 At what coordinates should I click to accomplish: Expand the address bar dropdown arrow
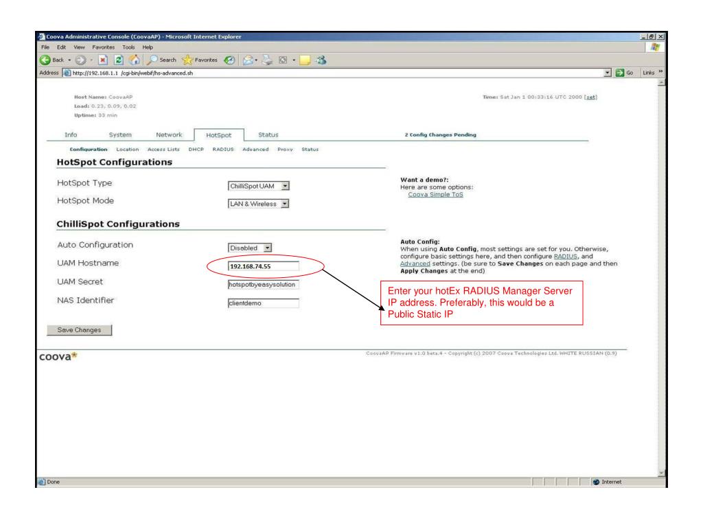point(608,73)
